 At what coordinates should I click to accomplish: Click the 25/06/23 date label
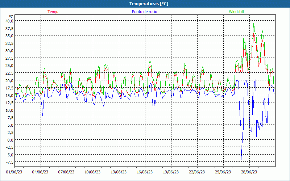click(223, 172)
